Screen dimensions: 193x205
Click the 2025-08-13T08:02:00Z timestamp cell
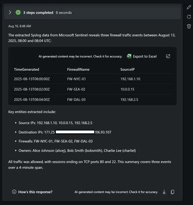pyautogui.click(x=32, y=89)
